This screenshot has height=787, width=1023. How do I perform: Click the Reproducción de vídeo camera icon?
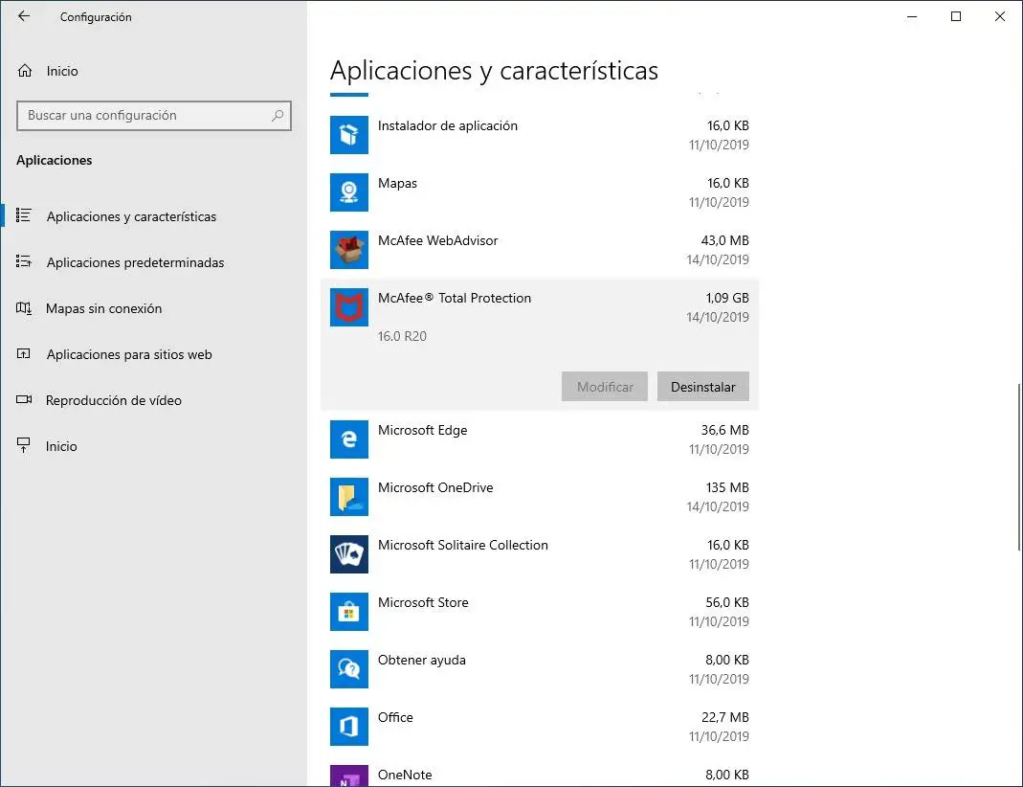pos(24,399)
